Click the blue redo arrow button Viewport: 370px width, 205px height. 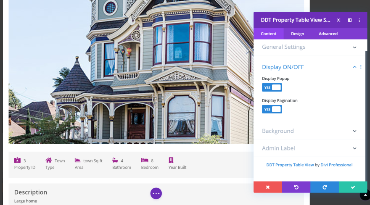click(x=325, y=187)
